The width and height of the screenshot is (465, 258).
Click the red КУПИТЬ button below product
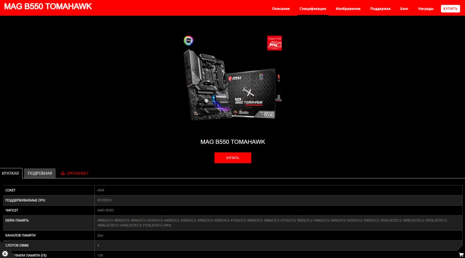pyautogui.click(x=233, y=158)
